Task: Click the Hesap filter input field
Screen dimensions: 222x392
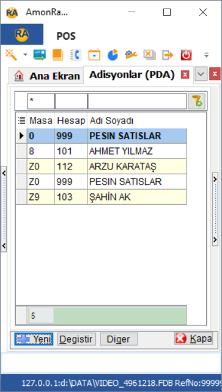Action: click(71, 102)
